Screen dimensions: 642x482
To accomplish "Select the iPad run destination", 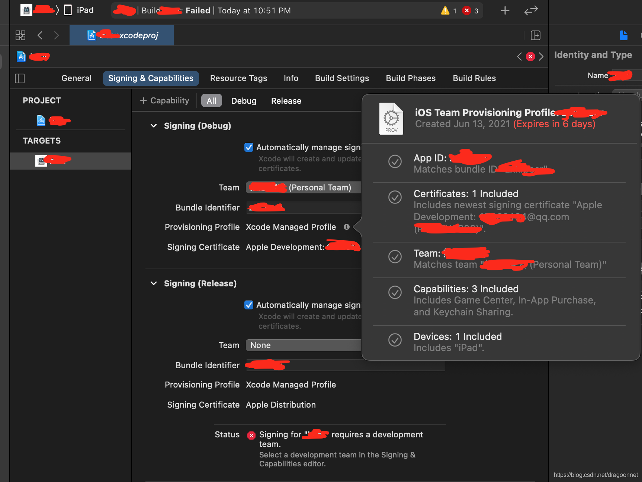I will point(79,10).
